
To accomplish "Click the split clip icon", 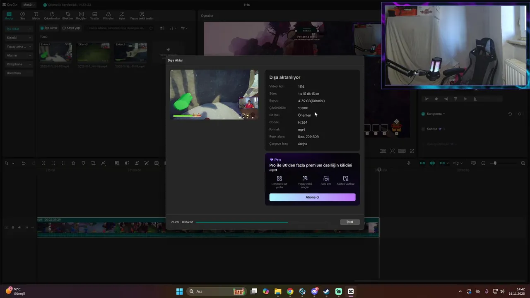I will coord(43,163).
